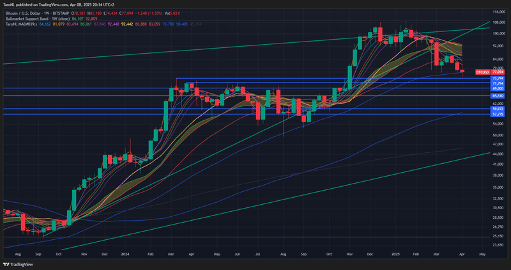Click the volume value 'Vol 5.82 K'
Viewport: 511px width, 270px height.
pyautogui.click(x=172, y=13)
